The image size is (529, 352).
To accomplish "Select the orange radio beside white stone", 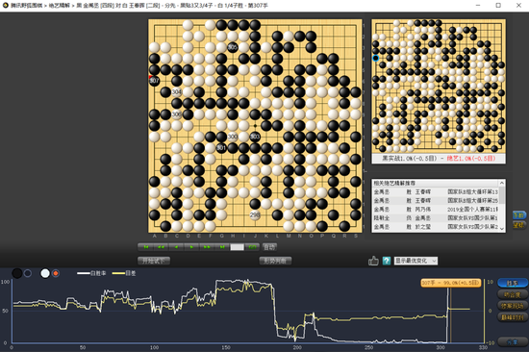I will [56, 273].
